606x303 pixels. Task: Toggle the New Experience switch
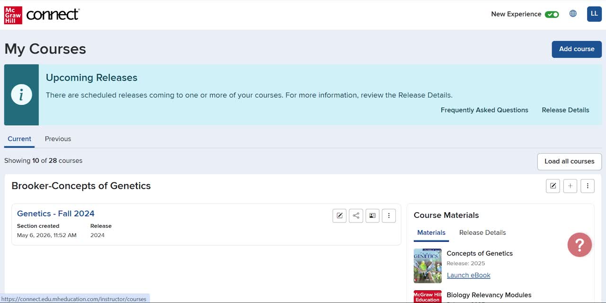click(552, 14)
